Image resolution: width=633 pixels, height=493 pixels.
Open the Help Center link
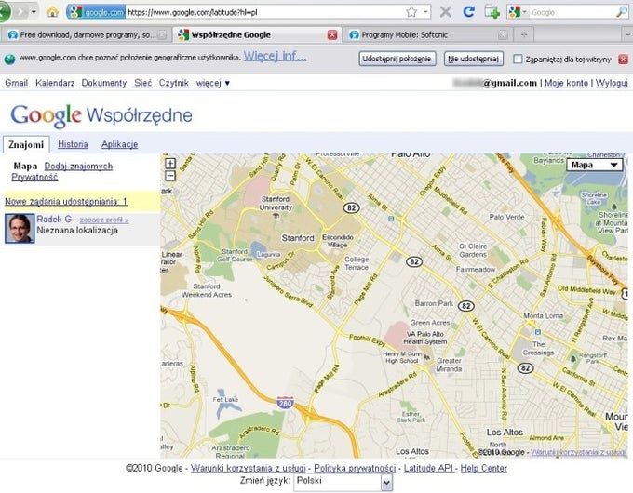484,468
